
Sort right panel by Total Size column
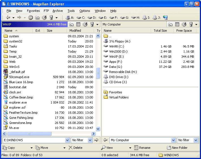pyautogui.click(x=162, y=31)
